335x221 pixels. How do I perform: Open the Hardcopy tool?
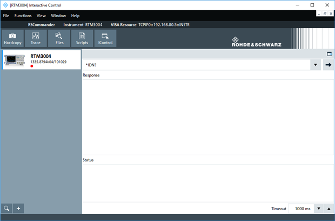(12, 38)
